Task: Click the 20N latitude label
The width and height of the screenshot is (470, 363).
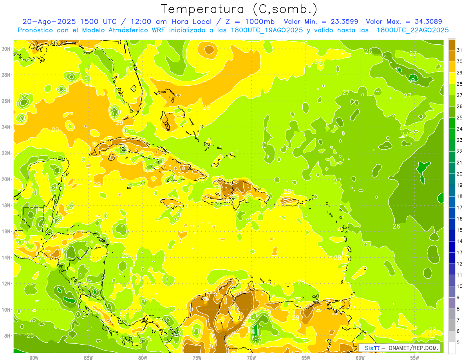Action: [6, 179]
